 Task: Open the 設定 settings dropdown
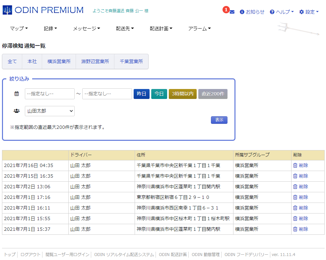pyautogui.click(x=309, y=12)
